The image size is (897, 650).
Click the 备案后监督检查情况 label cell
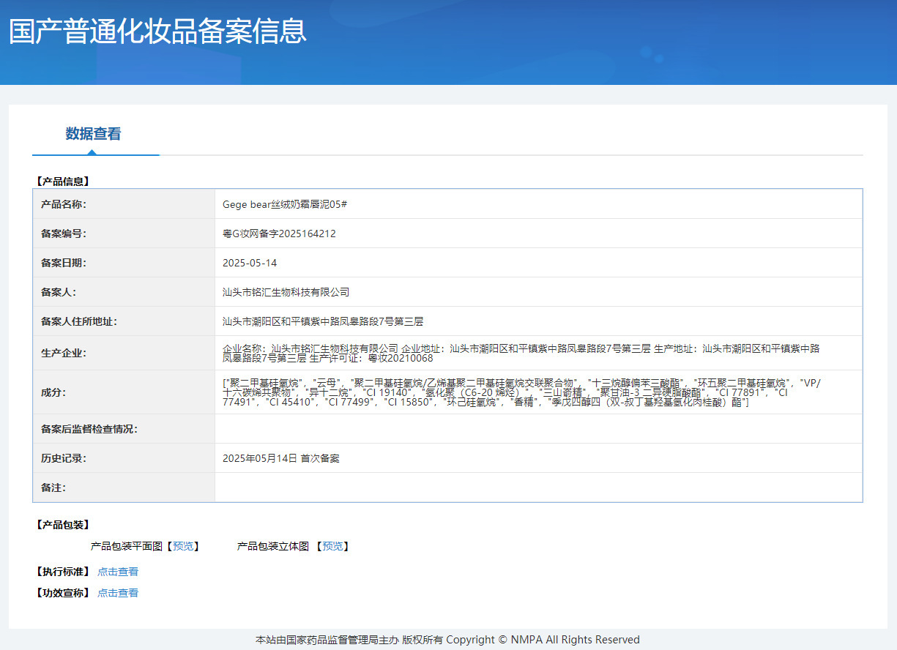[x=124, y=429]
